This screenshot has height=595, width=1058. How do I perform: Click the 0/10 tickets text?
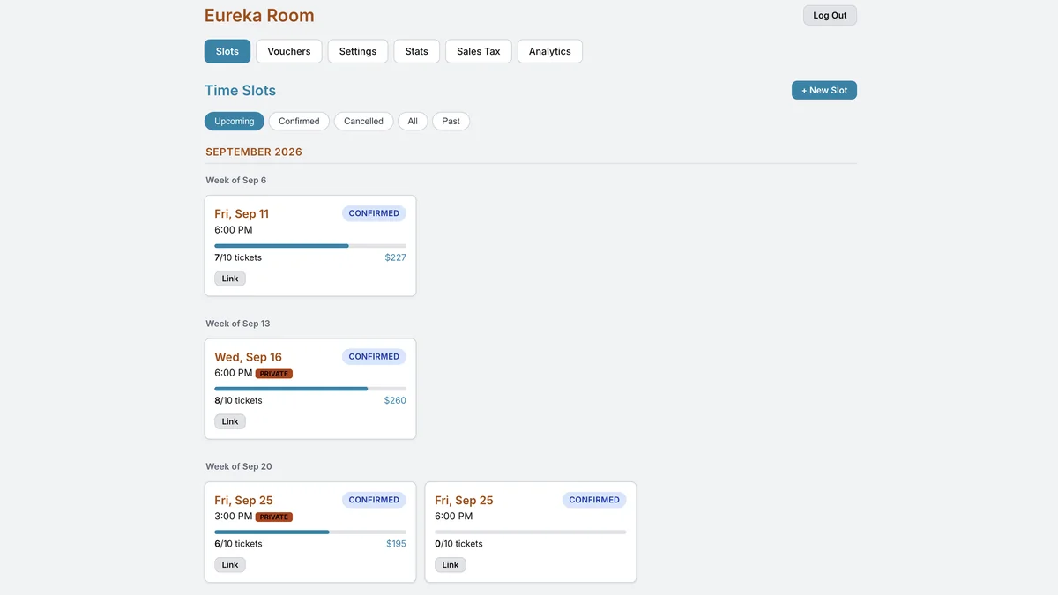[458, 544]
